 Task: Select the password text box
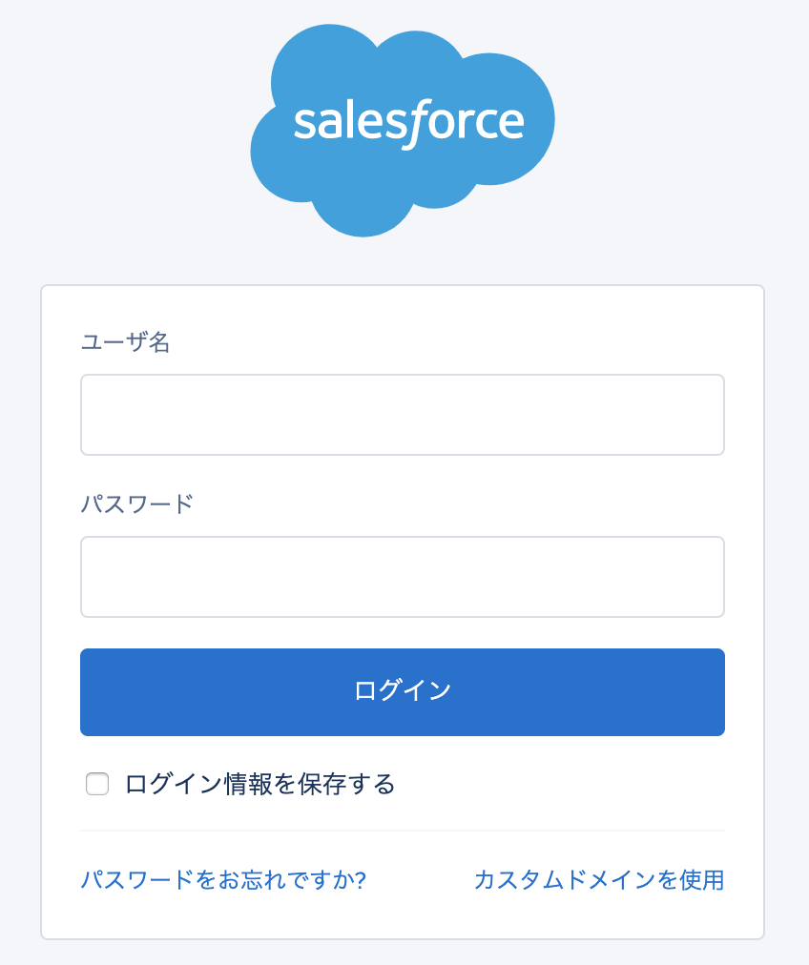click(403, 577)
